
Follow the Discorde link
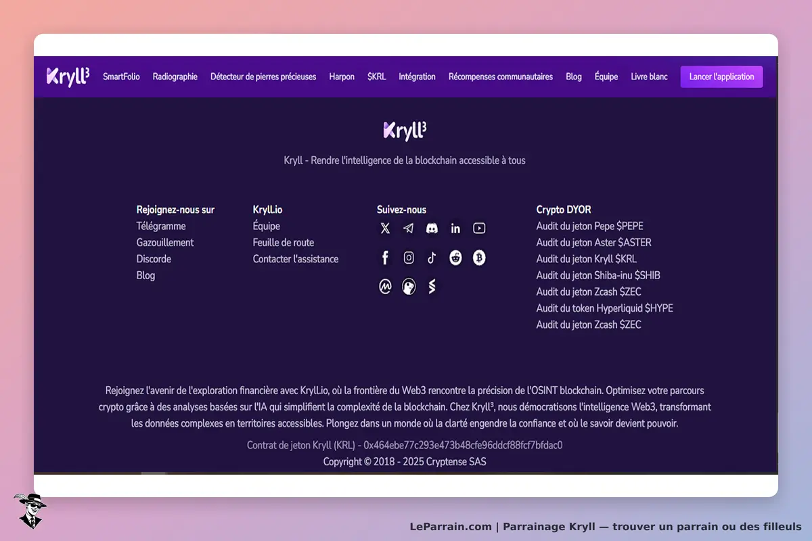154,259
